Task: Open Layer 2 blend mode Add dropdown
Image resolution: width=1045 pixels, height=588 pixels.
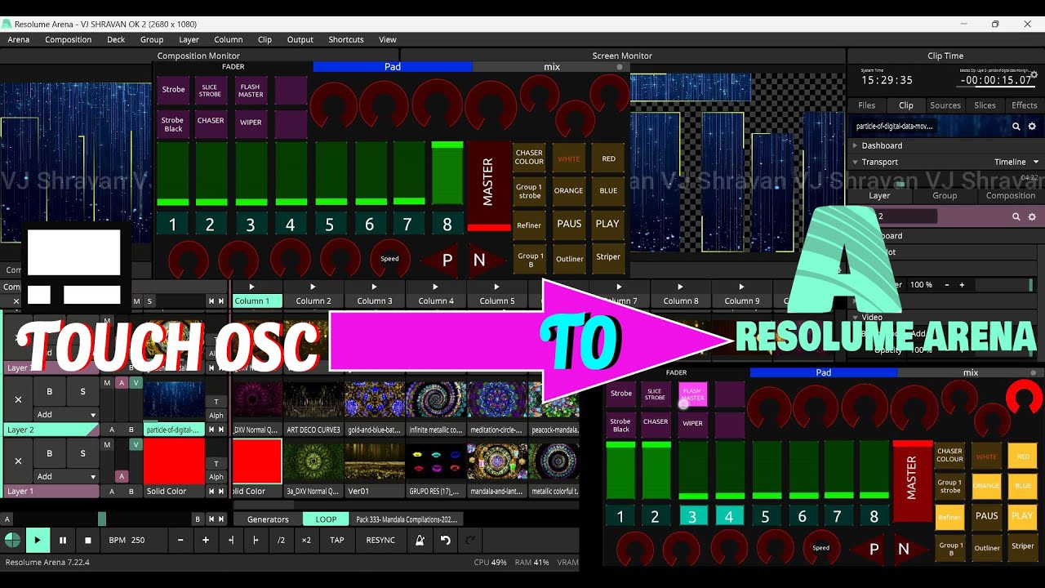Action: pos(67,414)
